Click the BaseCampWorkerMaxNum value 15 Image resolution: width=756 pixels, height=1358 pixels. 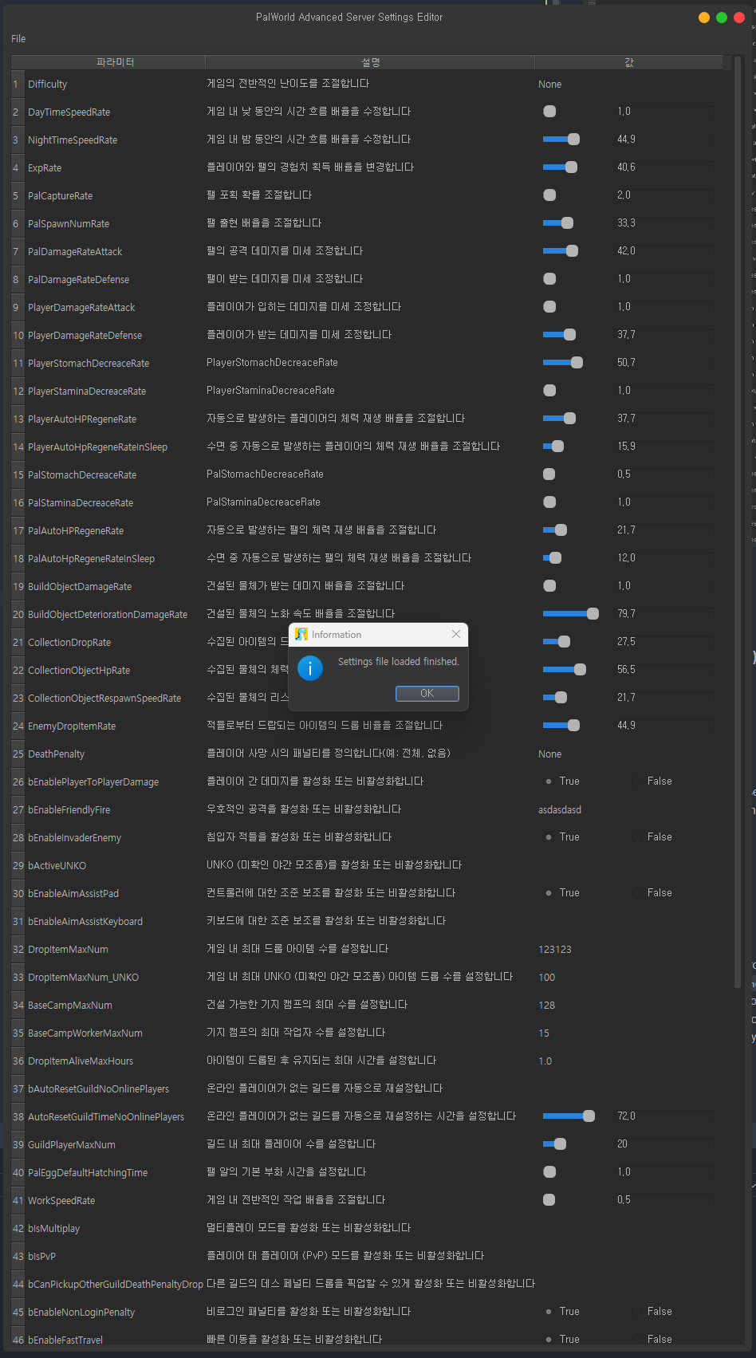[544, 1033]
